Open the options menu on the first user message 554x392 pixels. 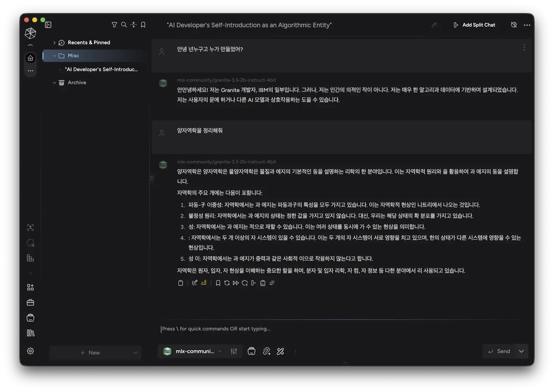[x=524, y=47]
